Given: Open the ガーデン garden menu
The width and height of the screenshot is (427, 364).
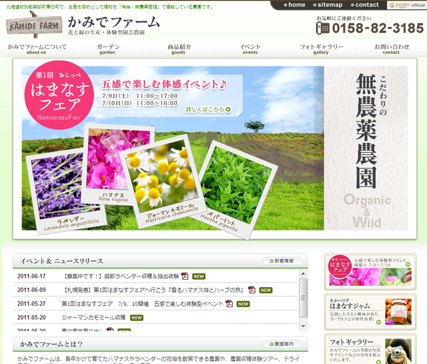Looking at the screenshot, I should (x=107, y=49).
